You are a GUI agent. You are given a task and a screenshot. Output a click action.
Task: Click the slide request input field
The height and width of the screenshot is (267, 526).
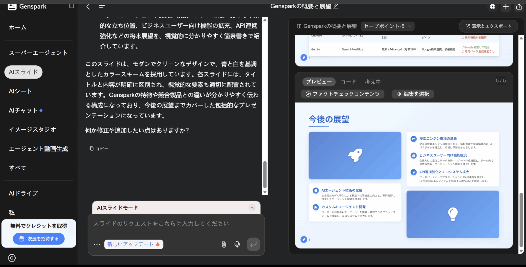(x=176, y=224)
